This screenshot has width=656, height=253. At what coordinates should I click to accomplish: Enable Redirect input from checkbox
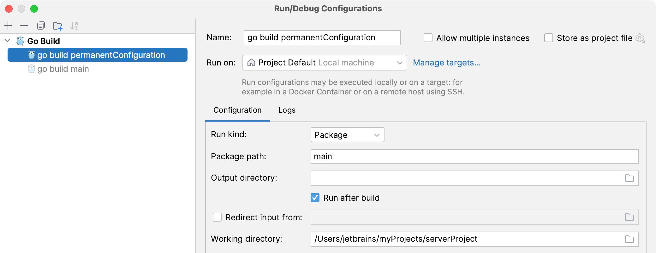point(217,217)
